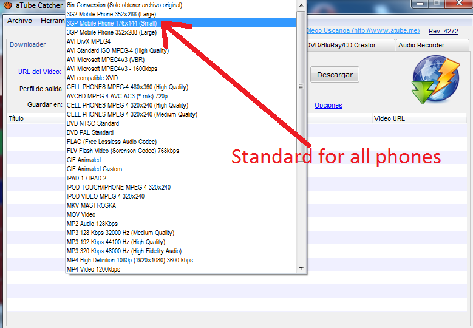Viewport: 473px width, 328px height.
Task: Select IPAD 1 / IPAD 2 profile
Action: (180, 178)
